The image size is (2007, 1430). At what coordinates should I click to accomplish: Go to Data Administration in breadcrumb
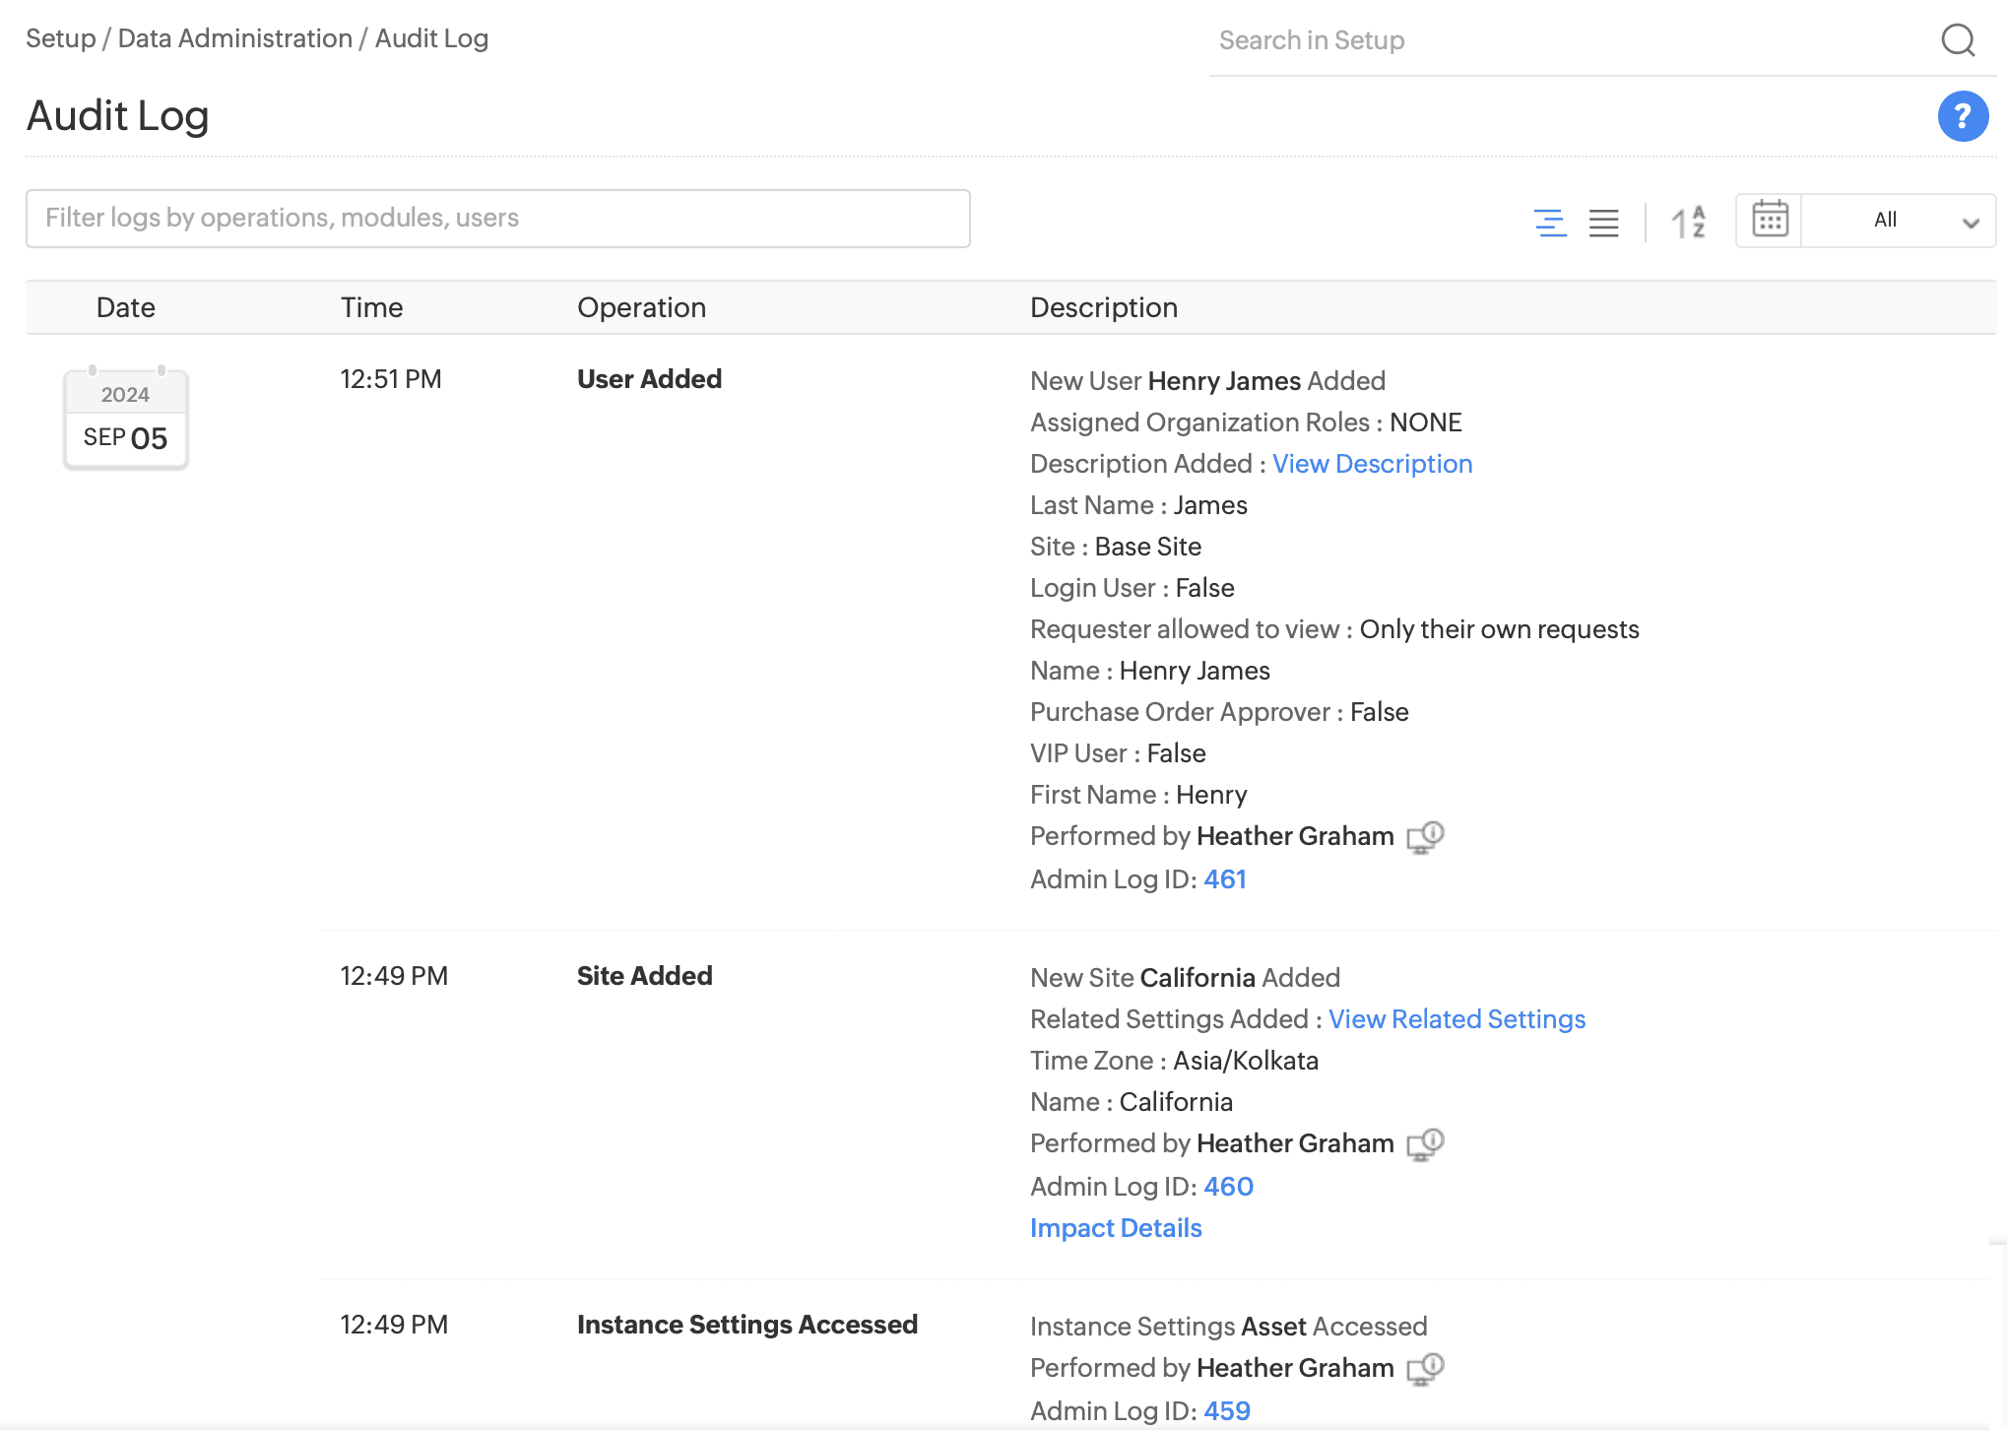pos(234,38)
